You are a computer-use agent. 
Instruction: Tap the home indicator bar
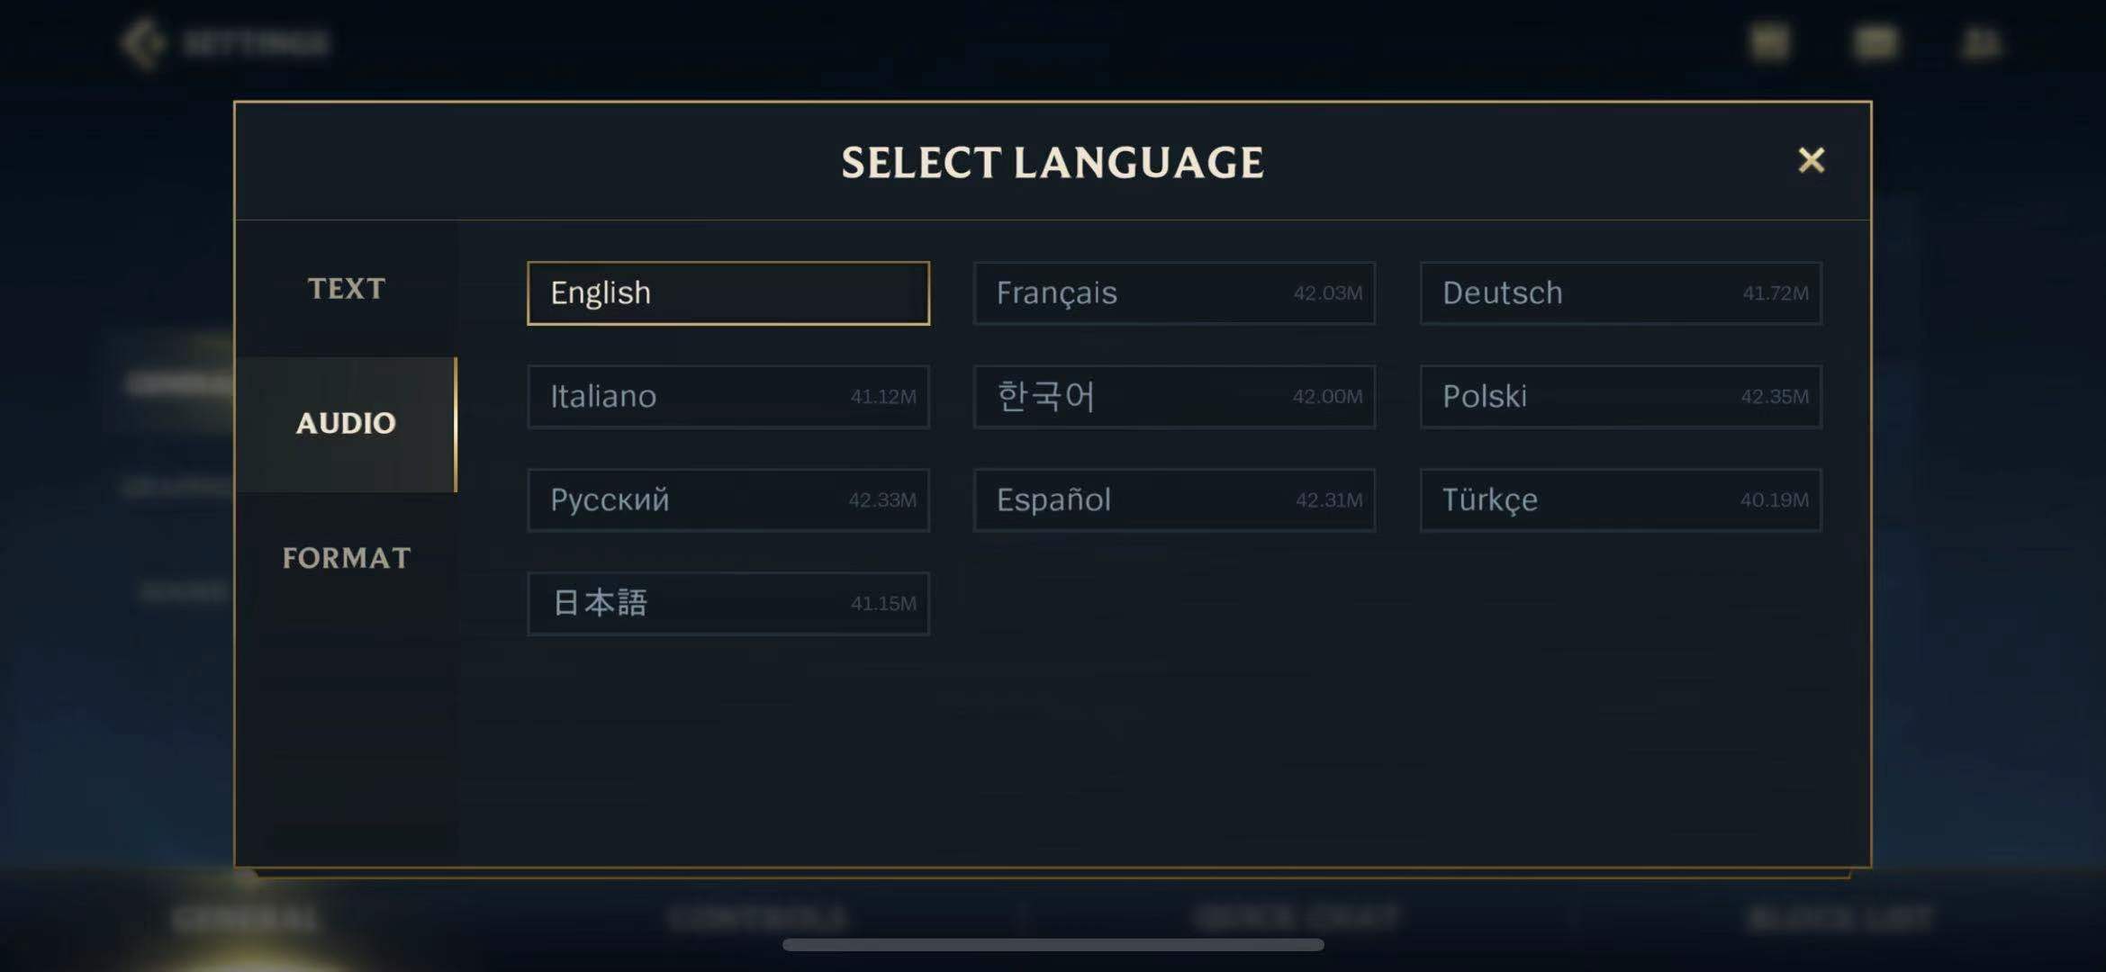[x=1053, y=945]
